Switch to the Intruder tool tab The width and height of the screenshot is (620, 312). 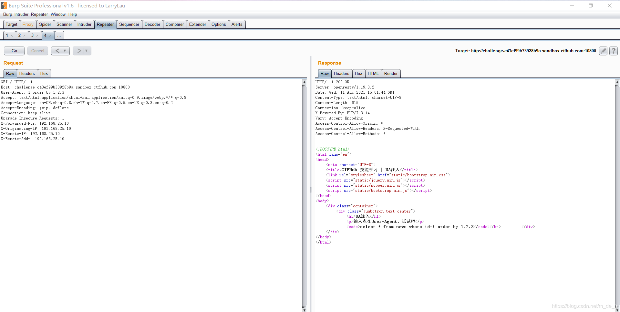[x=85, y=24]
